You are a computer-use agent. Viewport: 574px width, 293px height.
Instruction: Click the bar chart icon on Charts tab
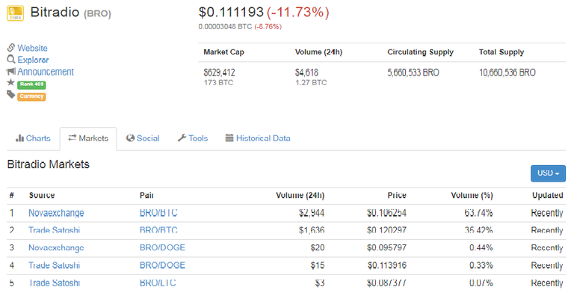(19, 138)
